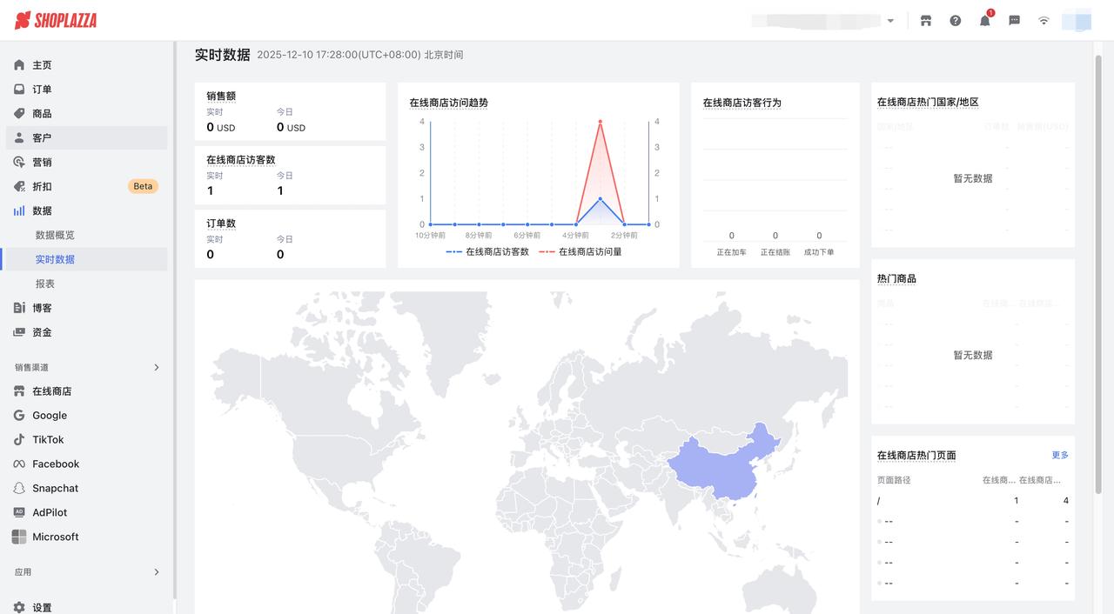Viewport: 1114px width, 614px height.
Task: Open Snapchat sales channel
Action: coord(55,489)
